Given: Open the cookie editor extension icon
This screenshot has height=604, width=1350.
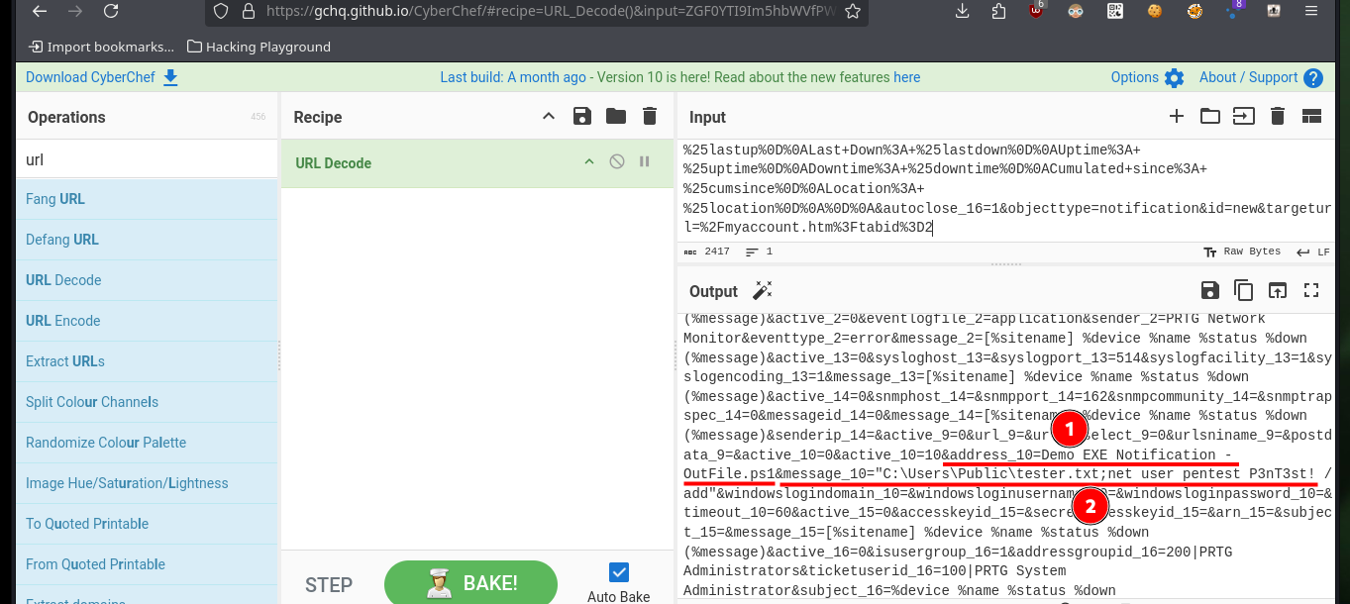Looking at the screenshot, I should point(1155,12).
